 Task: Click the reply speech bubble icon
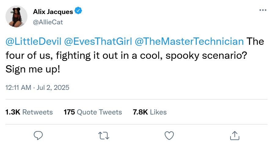point(38,135)
